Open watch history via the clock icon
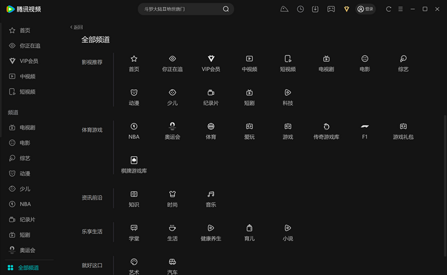This screenshot has height=275, width=447. [300, 9]
